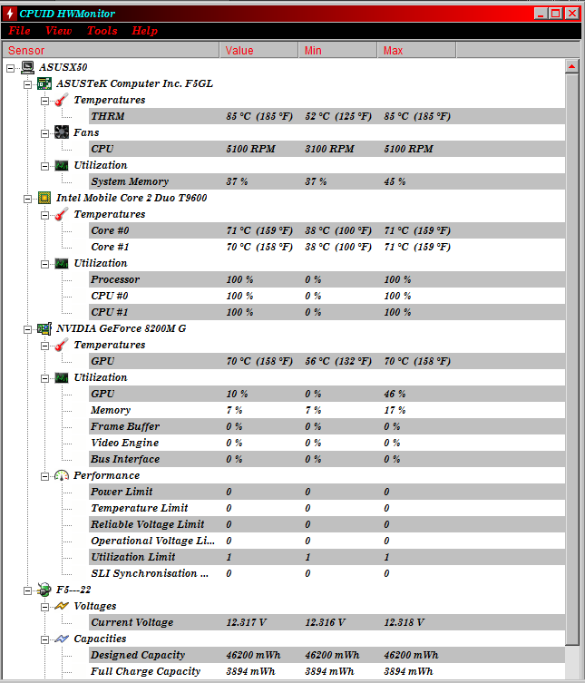Click the ASUSX50 computer icon
The image size is (585, 683).
(27, 67)
